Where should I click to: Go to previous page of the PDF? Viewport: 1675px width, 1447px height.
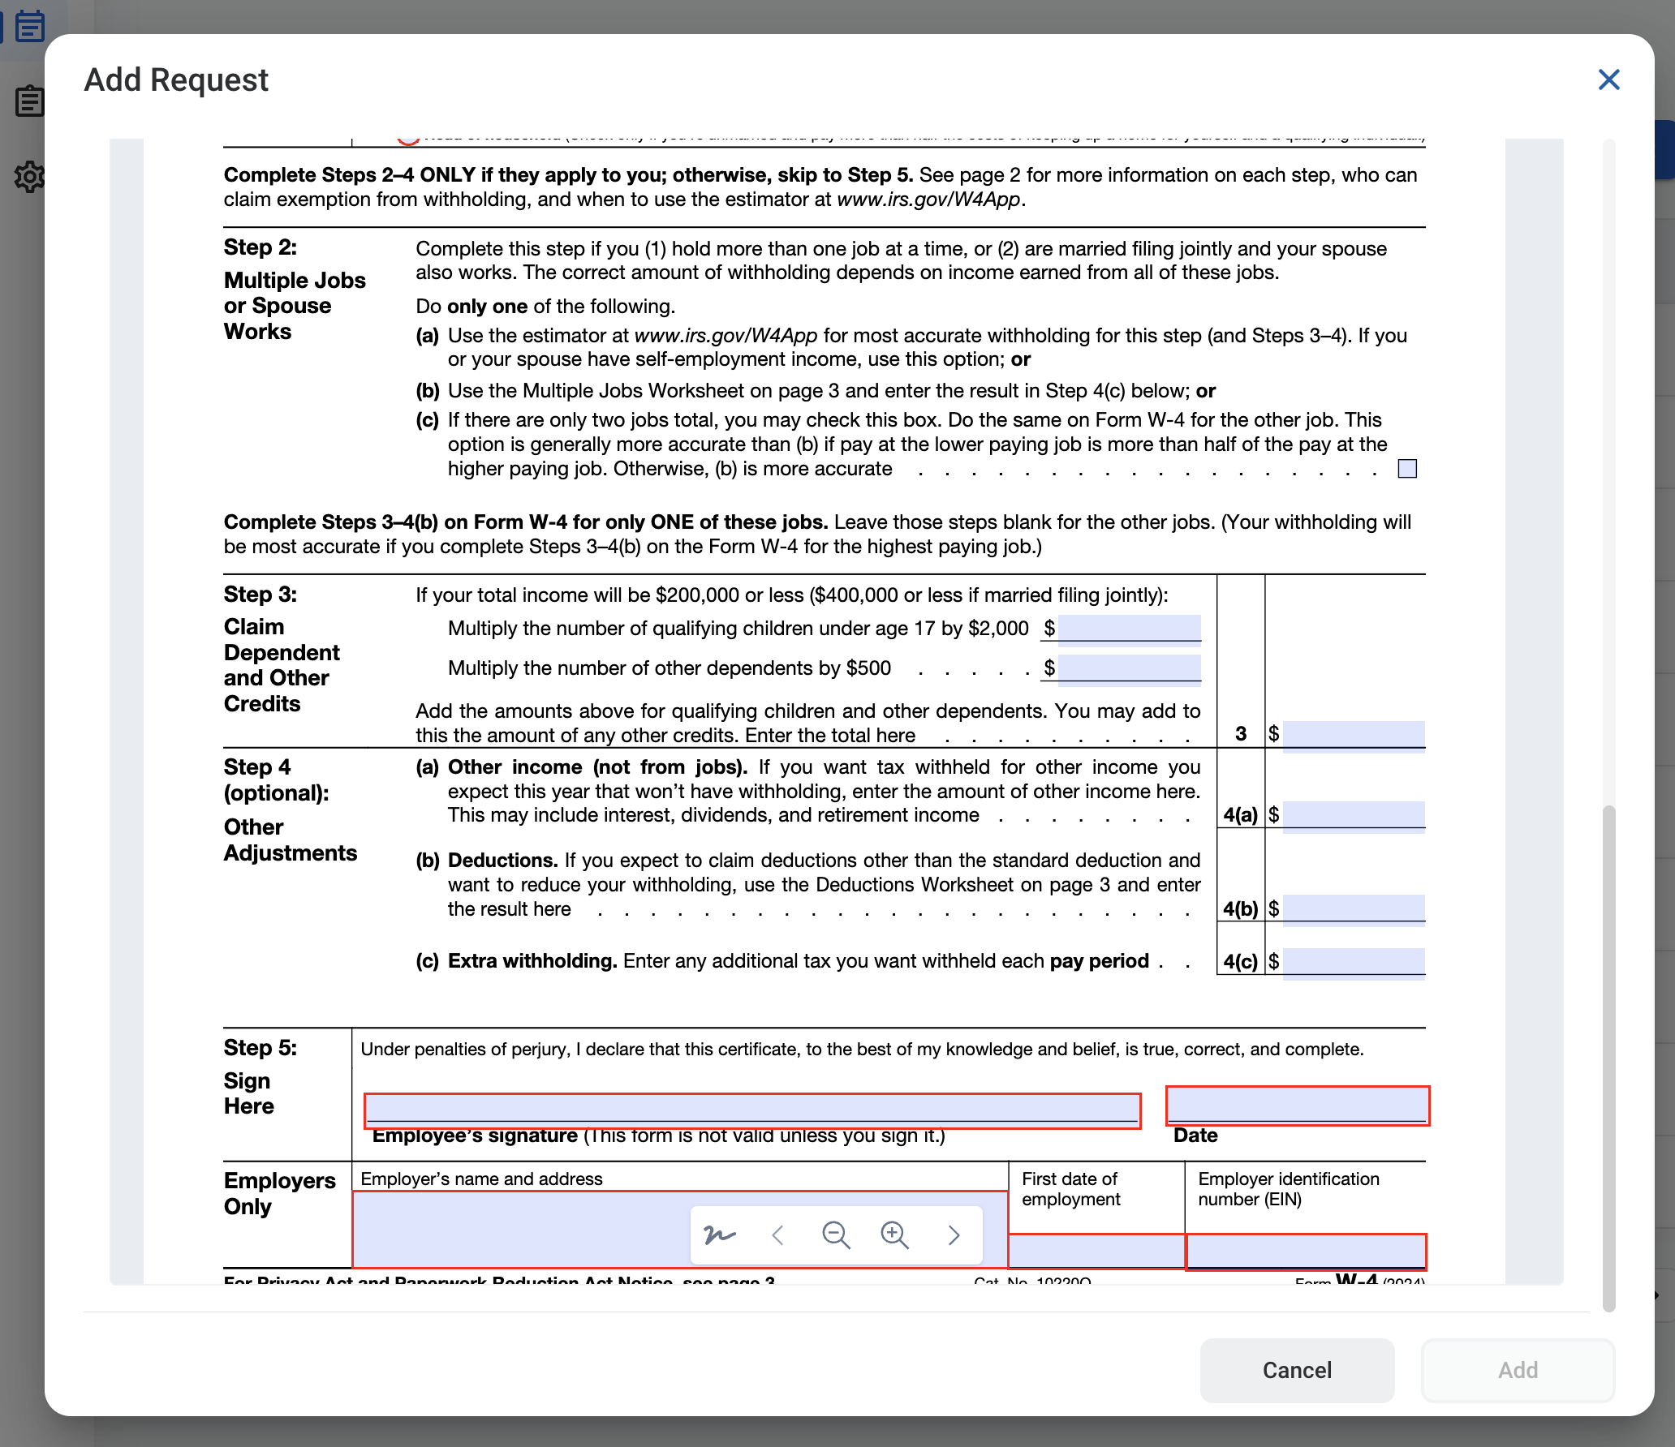coord(777,1234)
